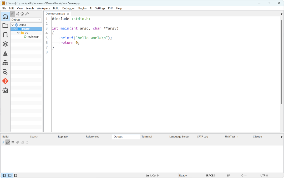
Task: Collapse the Demo workspace root node
Action: [x=13, y=25]
